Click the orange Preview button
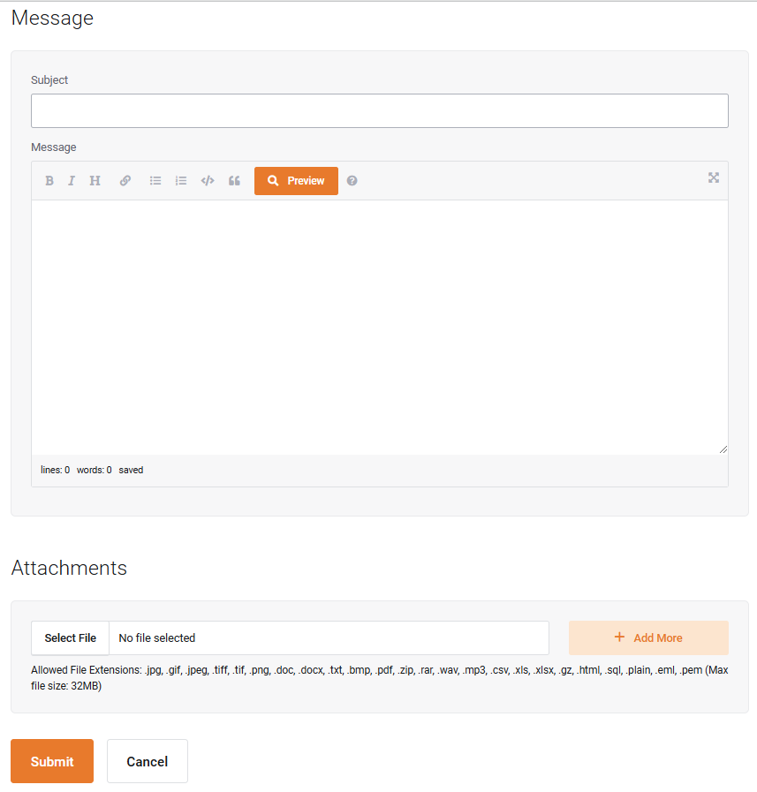Screen dimensions: 757x792 click(296, 181)
